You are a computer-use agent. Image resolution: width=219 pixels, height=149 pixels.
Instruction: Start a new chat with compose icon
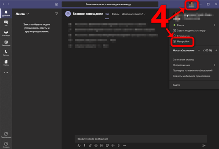(x=57, y=4)
